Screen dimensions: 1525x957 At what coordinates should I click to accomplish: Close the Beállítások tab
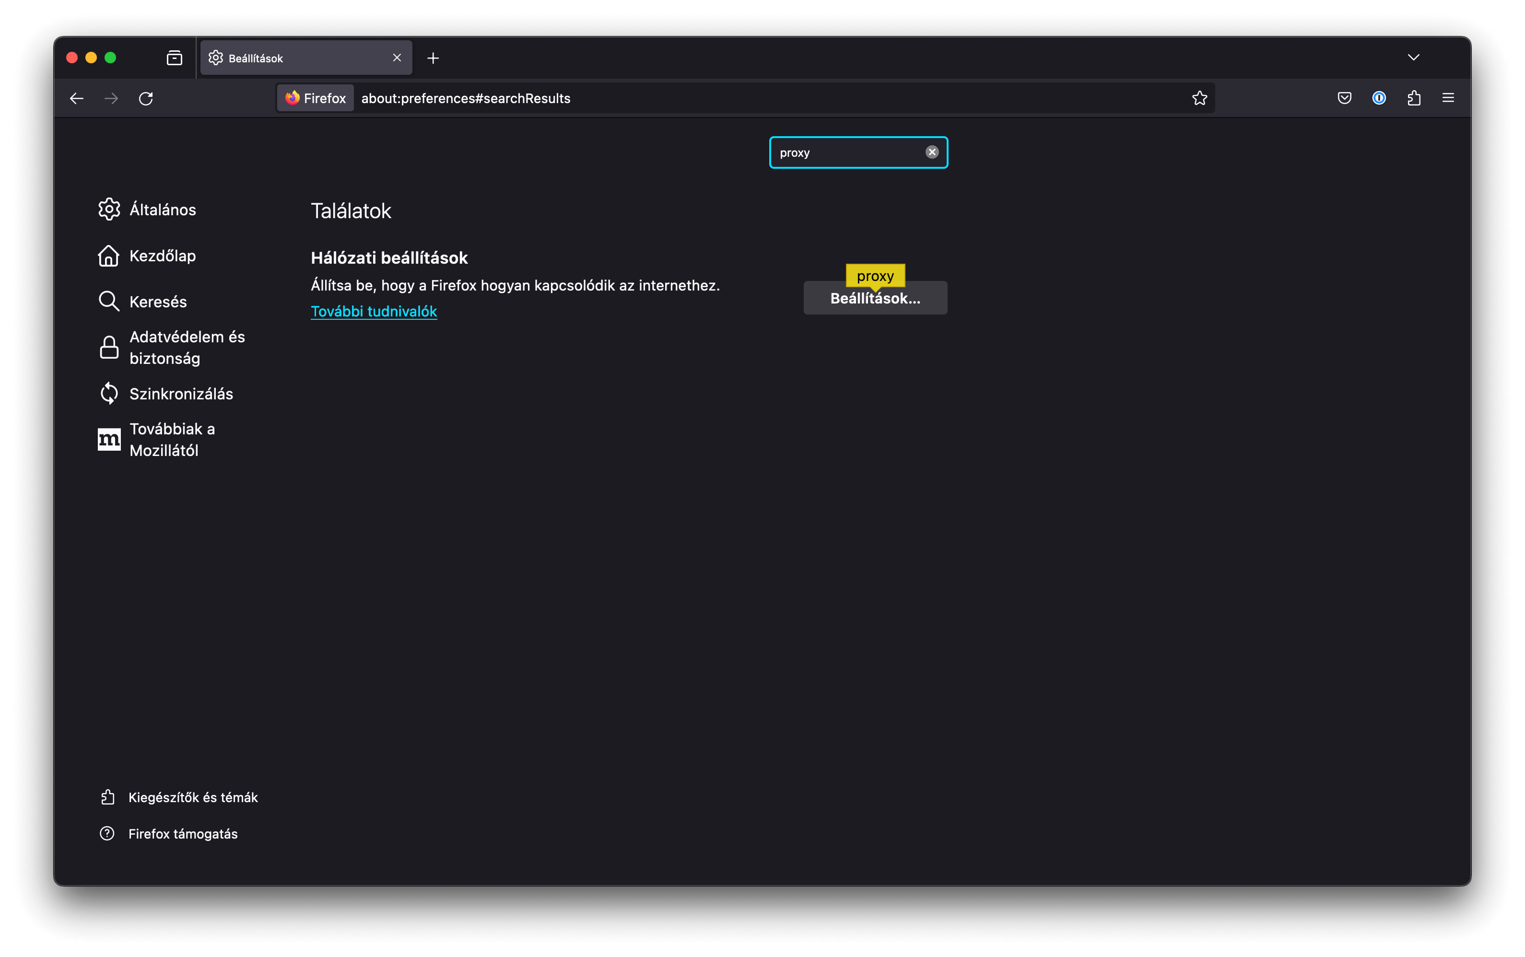pos(397,58)
